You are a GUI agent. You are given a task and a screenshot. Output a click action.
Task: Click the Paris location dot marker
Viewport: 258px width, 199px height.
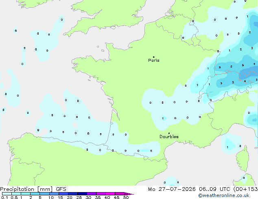coord(154,57)
